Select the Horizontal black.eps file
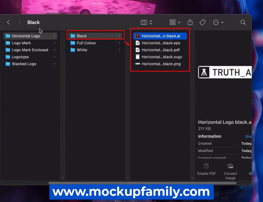Screen dimensions: 263x202 pos(161,43)
